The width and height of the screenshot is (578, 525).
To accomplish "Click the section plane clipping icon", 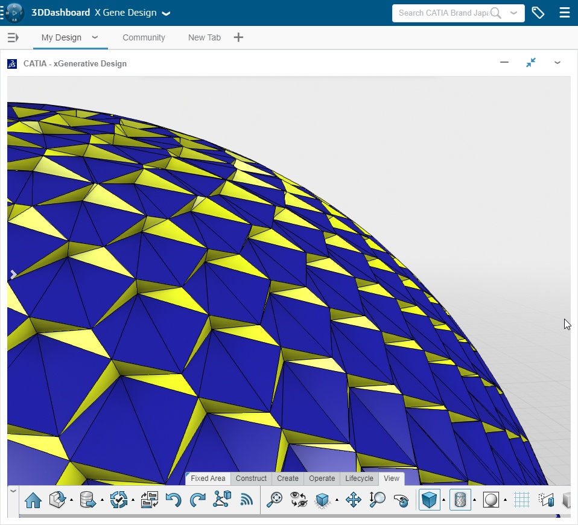I will coord(547,500).
